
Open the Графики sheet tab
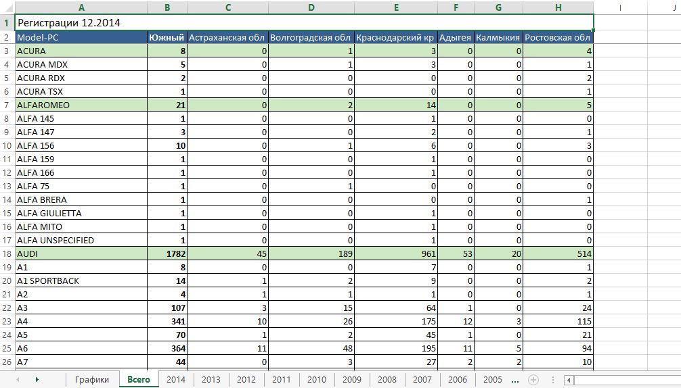coord(91,379)
